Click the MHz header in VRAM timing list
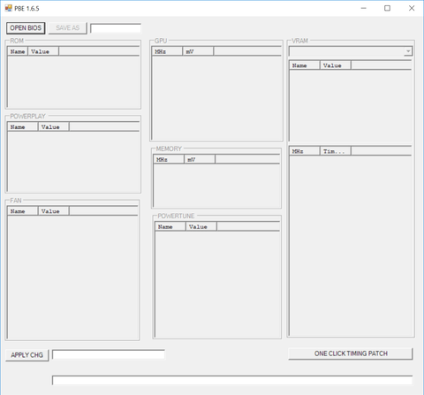 point(305,151)
